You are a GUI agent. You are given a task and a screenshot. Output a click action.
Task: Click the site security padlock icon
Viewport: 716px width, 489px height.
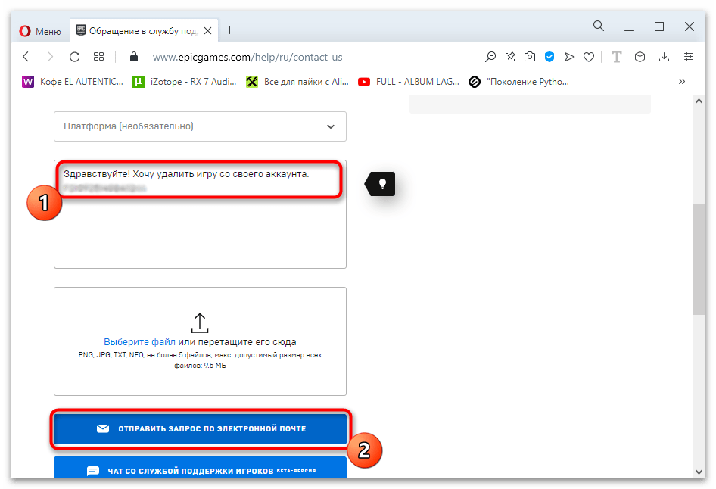point(134,57)
